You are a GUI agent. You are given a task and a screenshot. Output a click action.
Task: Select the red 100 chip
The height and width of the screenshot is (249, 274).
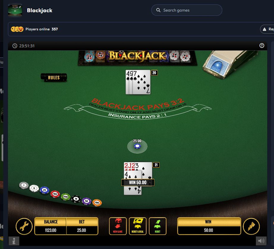coord(55,194)
